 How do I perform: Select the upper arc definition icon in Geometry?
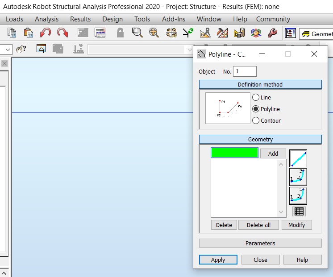[298, 177]
